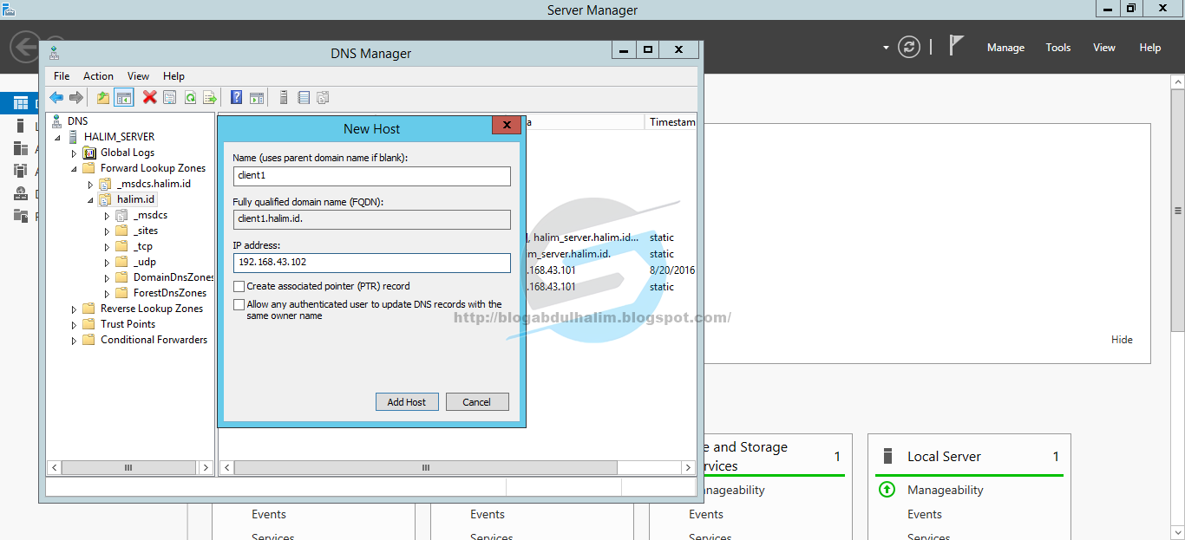This screenshot has width=1185, height=540.
Task: Toggle Show/Hide Action Pane toolbar icon
Action: pos(257,98)
